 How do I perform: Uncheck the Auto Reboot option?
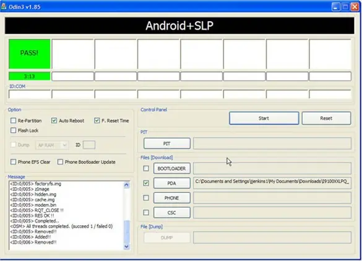54,121
